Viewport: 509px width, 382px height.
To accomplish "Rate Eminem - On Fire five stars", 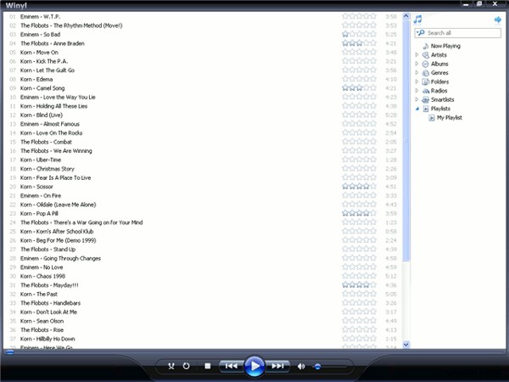I will 373,195.
